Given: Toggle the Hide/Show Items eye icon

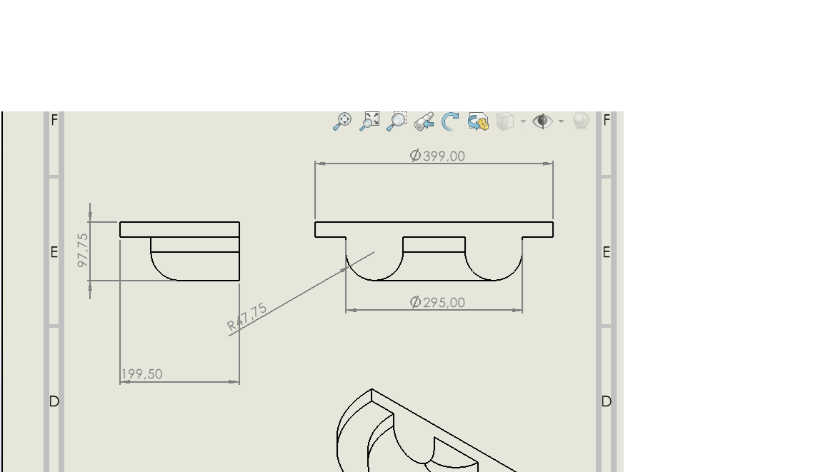Looking at the screenshot, I should [x=542, y=121].
